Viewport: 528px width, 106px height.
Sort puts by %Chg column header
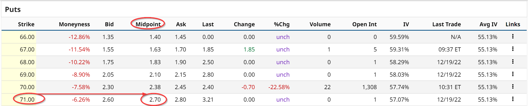coord(281,24)
